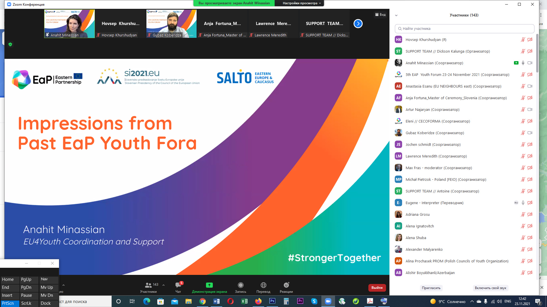Image resolution: width=547 pixels, height=307 pixels.
Task: Click the Пригласить invite button
Action: [x=431, y=288]
